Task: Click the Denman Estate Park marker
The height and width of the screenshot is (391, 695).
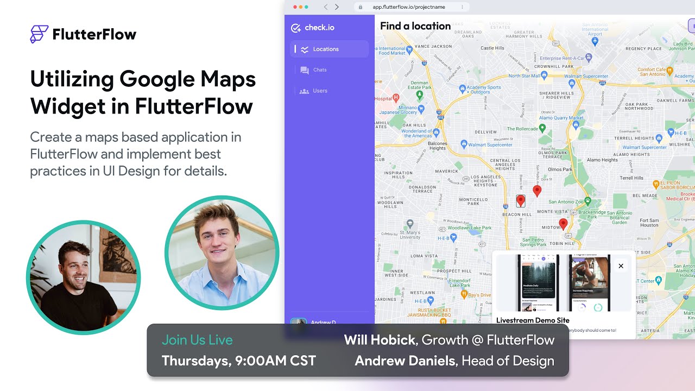Action: tap(419, 96)
